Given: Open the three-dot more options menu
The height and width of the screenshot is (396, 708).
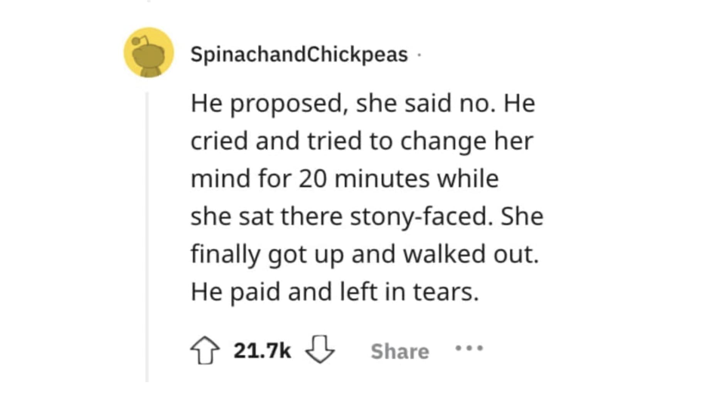Looking at the screenshot, I should point(469,349).
